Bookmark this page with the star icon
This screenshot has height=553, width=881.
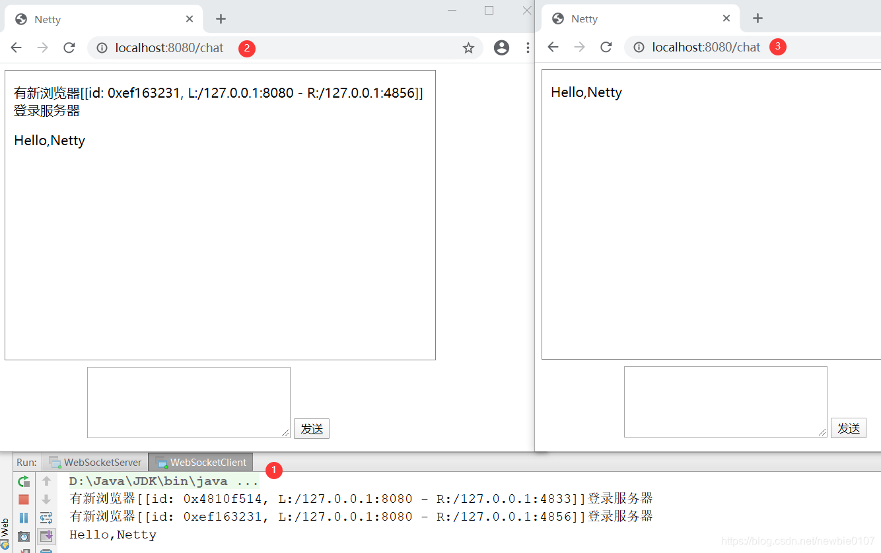point(468,48)
